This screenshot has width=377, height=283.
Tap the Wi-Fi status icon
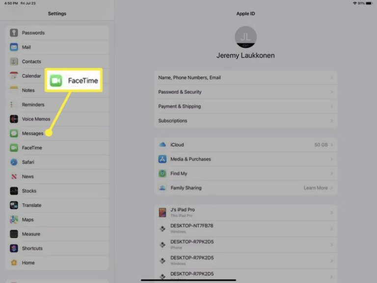coord(354,3)
